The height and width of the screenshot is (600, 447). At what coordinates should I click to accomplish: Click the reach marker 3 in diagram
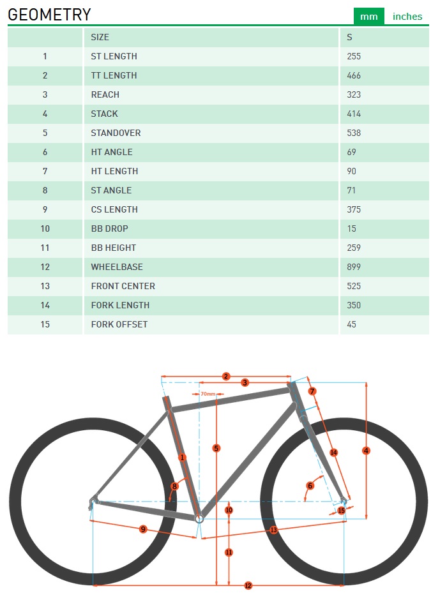click(245, 382)
